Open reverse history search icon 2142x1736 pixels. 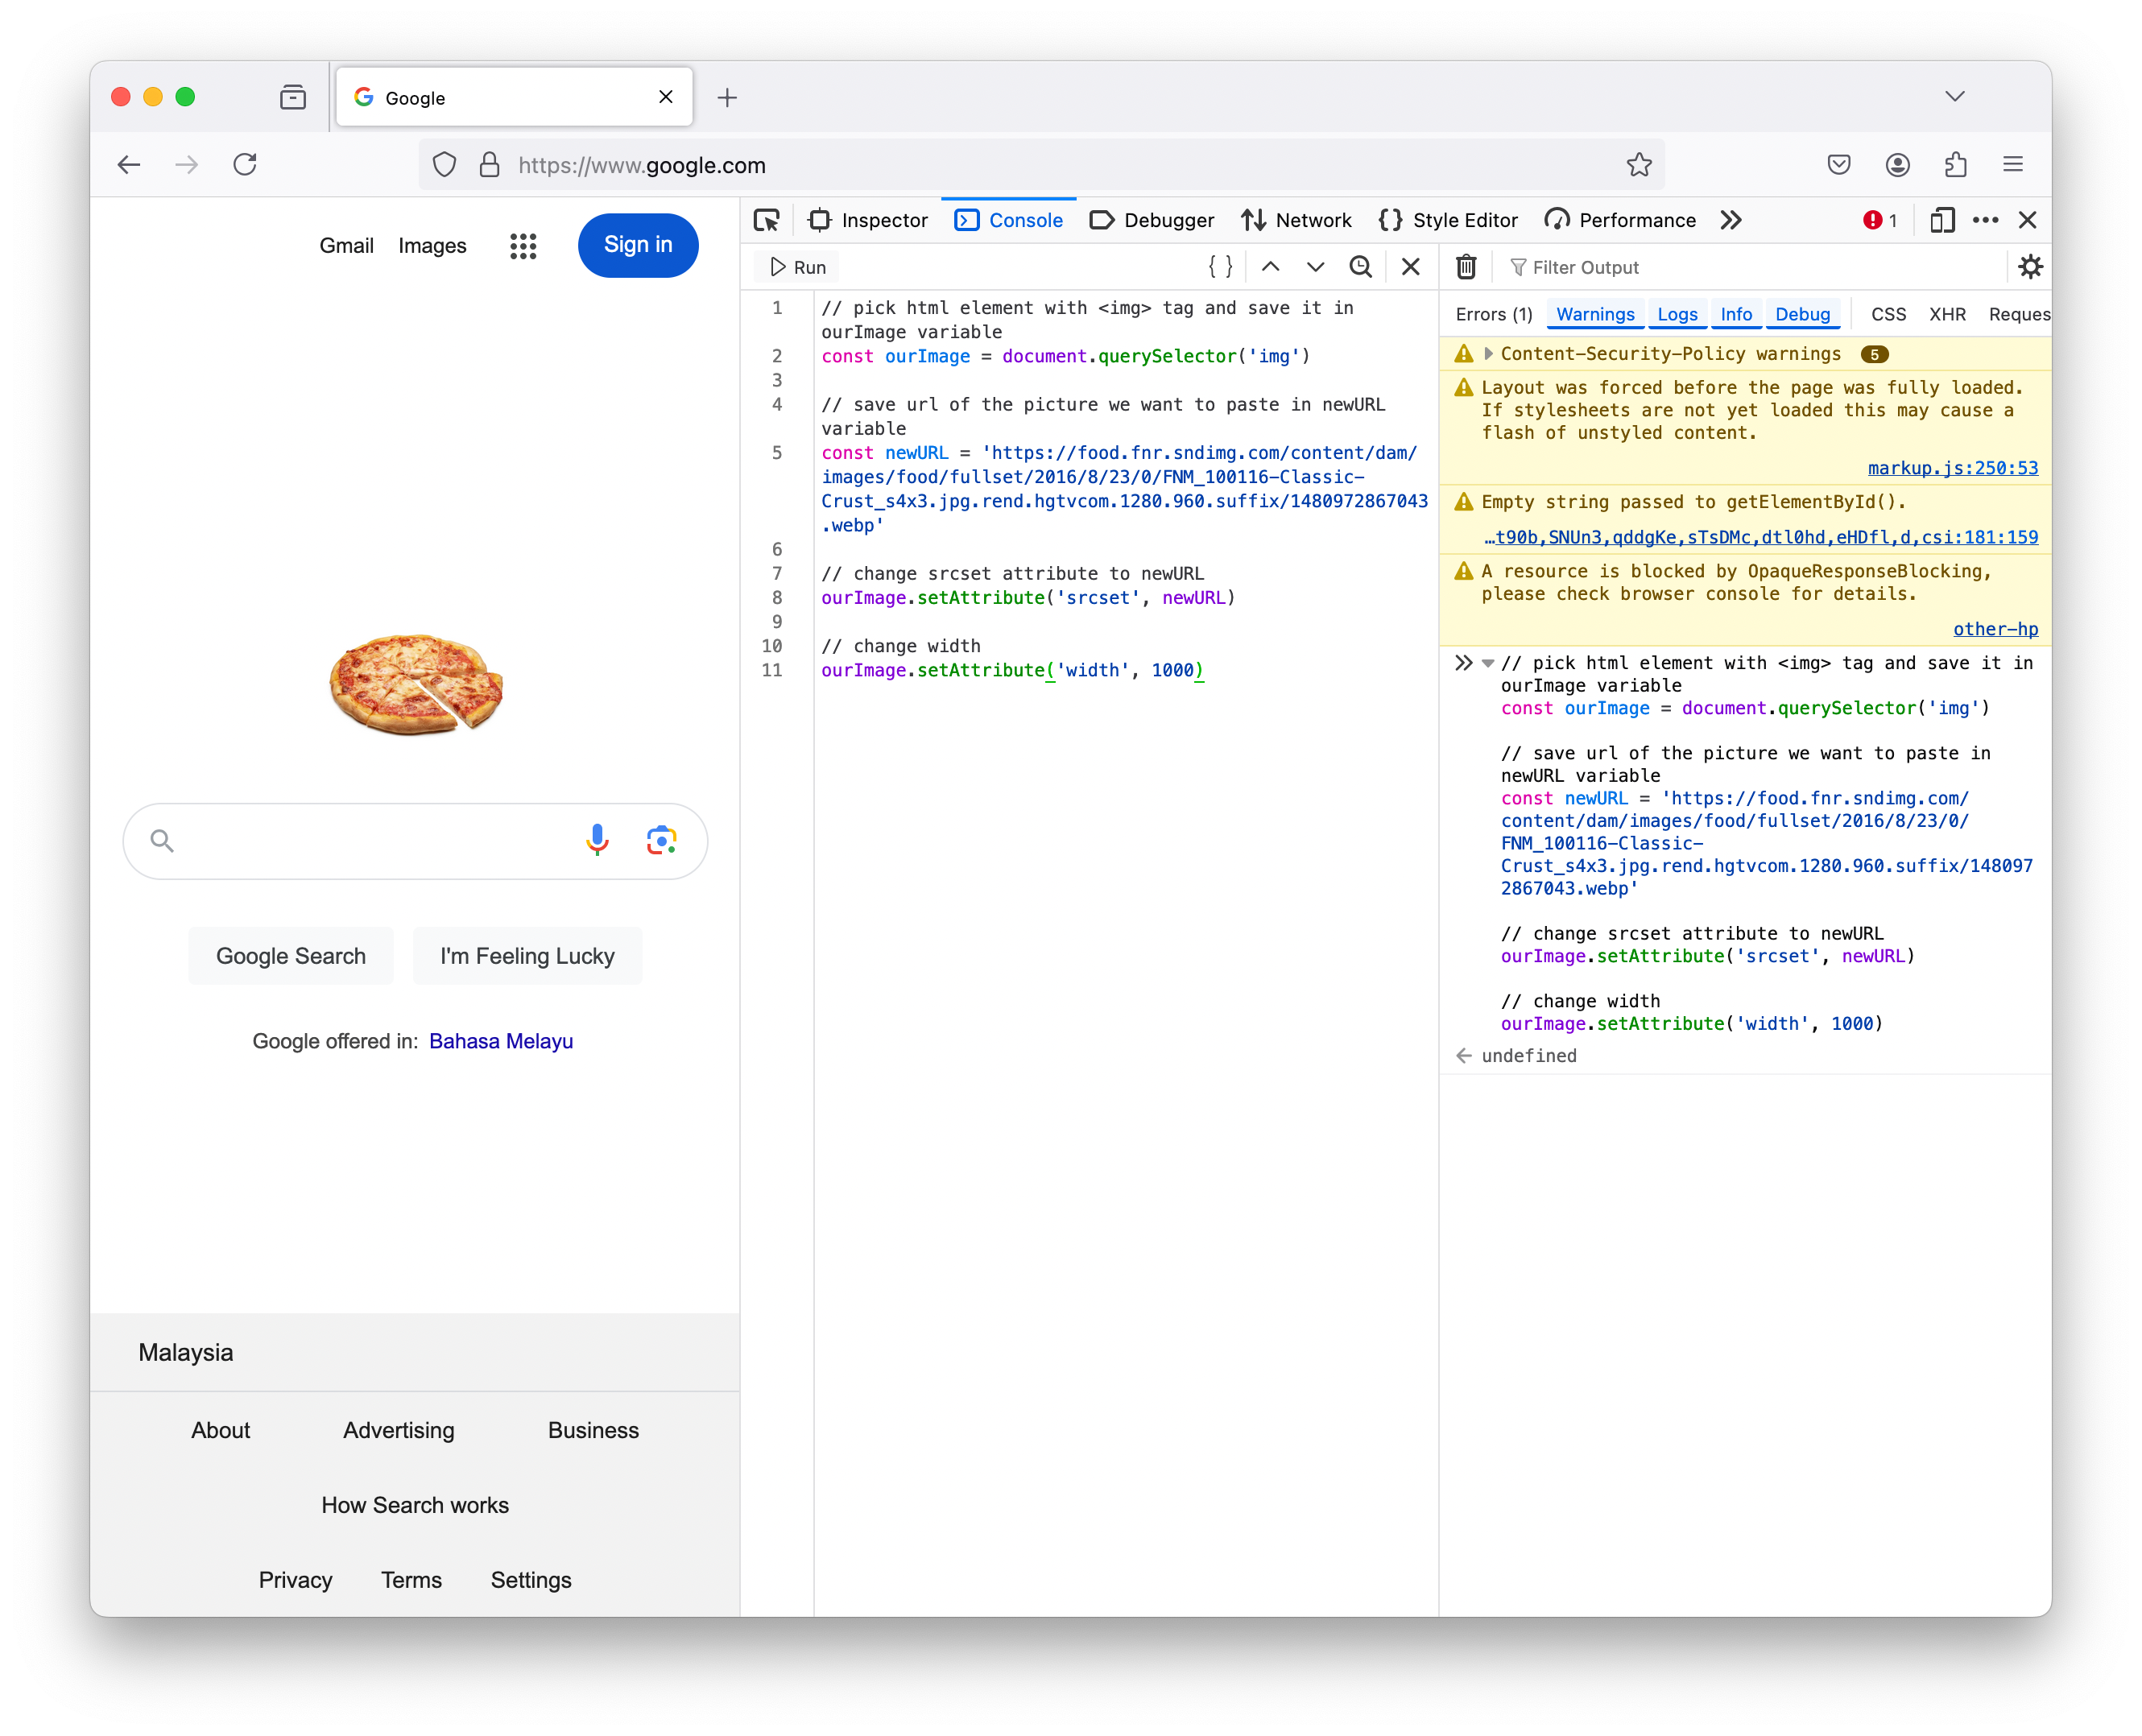click(1361, 267)
